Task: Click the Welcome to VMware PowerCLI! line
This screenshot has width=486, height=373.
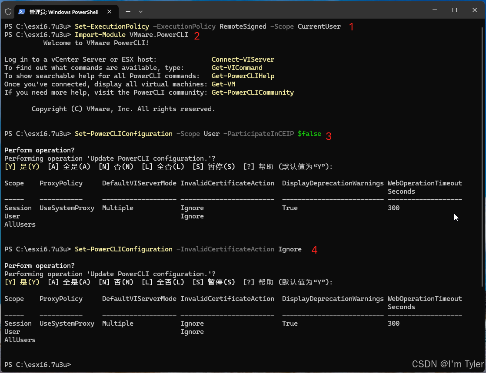Action: click(x=96, y=43)
